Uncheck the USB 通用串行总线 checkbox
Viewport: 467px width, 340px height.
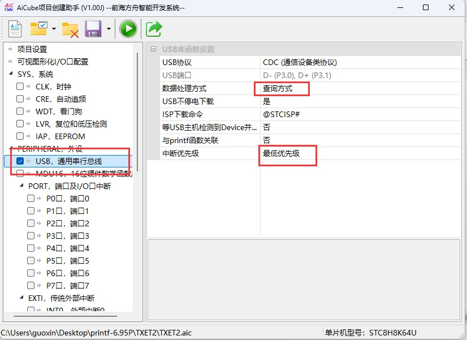point(20,161)
